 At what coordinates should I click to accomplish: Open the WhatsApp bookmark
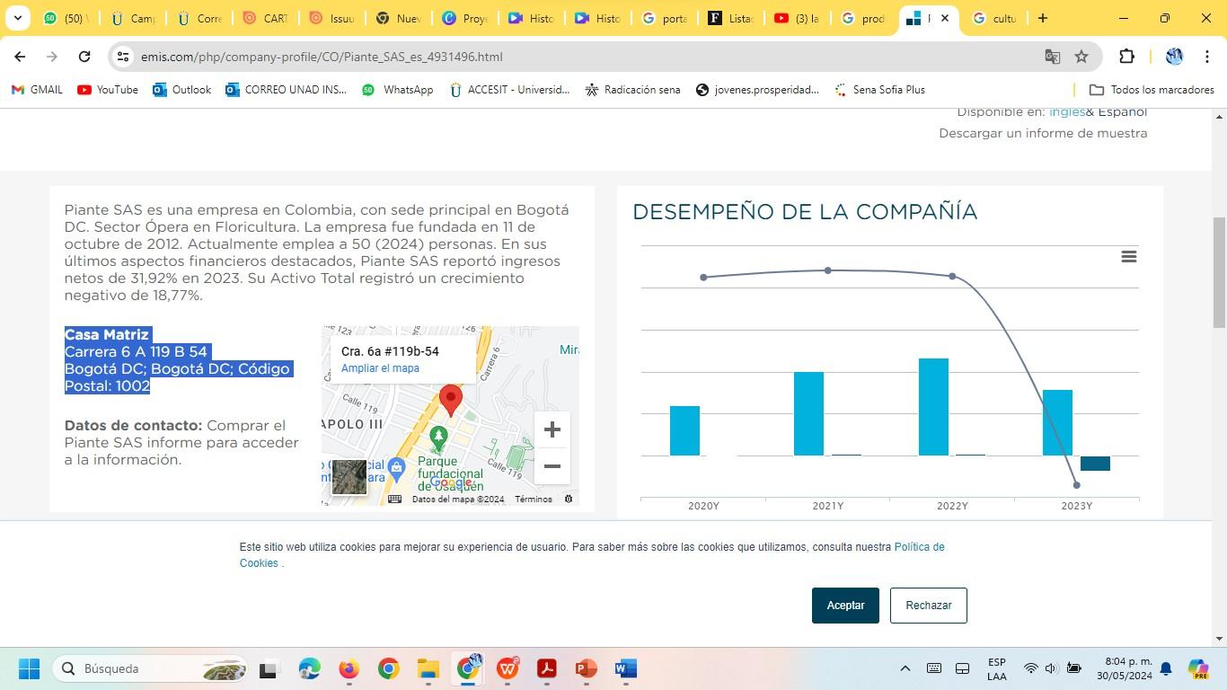398,90
